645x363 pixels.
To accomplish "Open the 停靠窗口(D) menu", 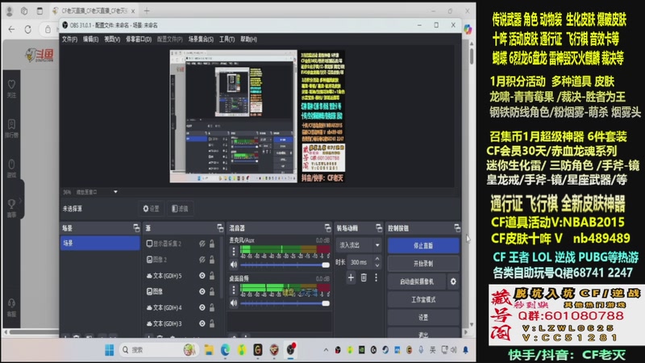I will click(139, 39).
